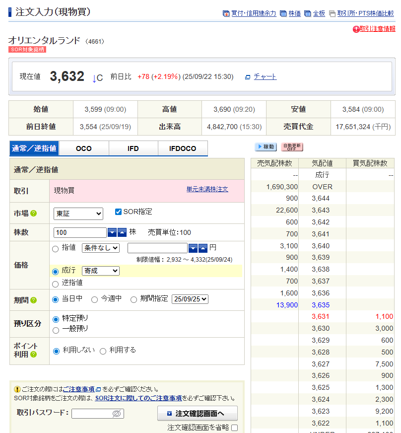Uncheck the SOR指定 checkbox

(118, 212)
